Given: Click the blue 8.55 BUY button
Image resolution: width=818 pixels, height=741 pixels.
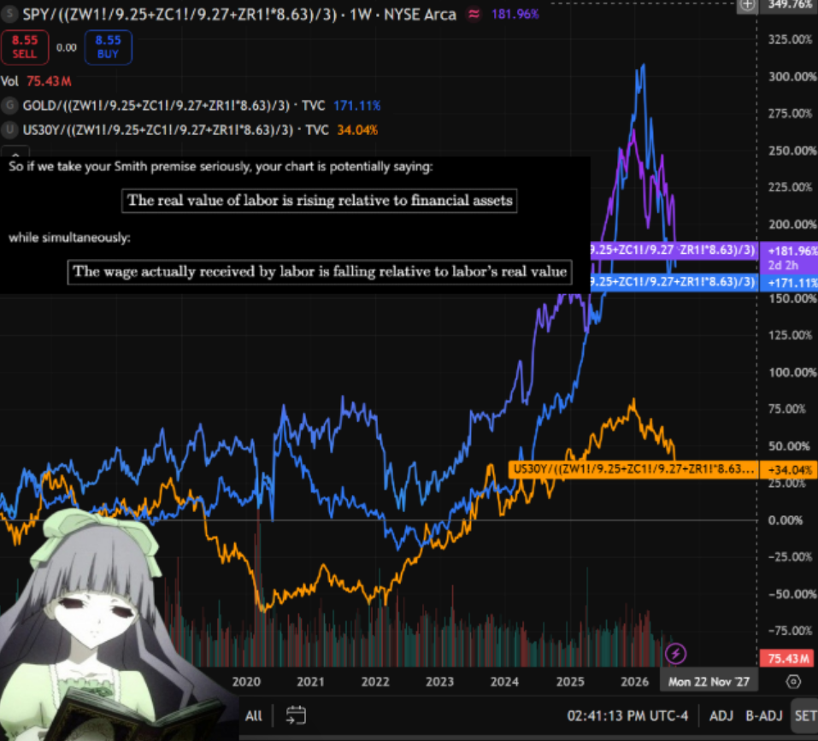Looking at the screenshot, I should (108, 47).
